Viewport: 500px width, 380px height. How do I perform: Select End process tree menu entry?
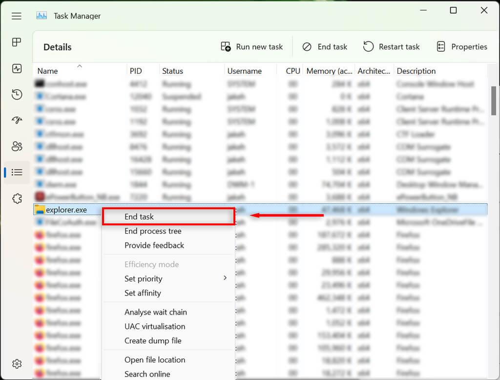tap(153, 231)
